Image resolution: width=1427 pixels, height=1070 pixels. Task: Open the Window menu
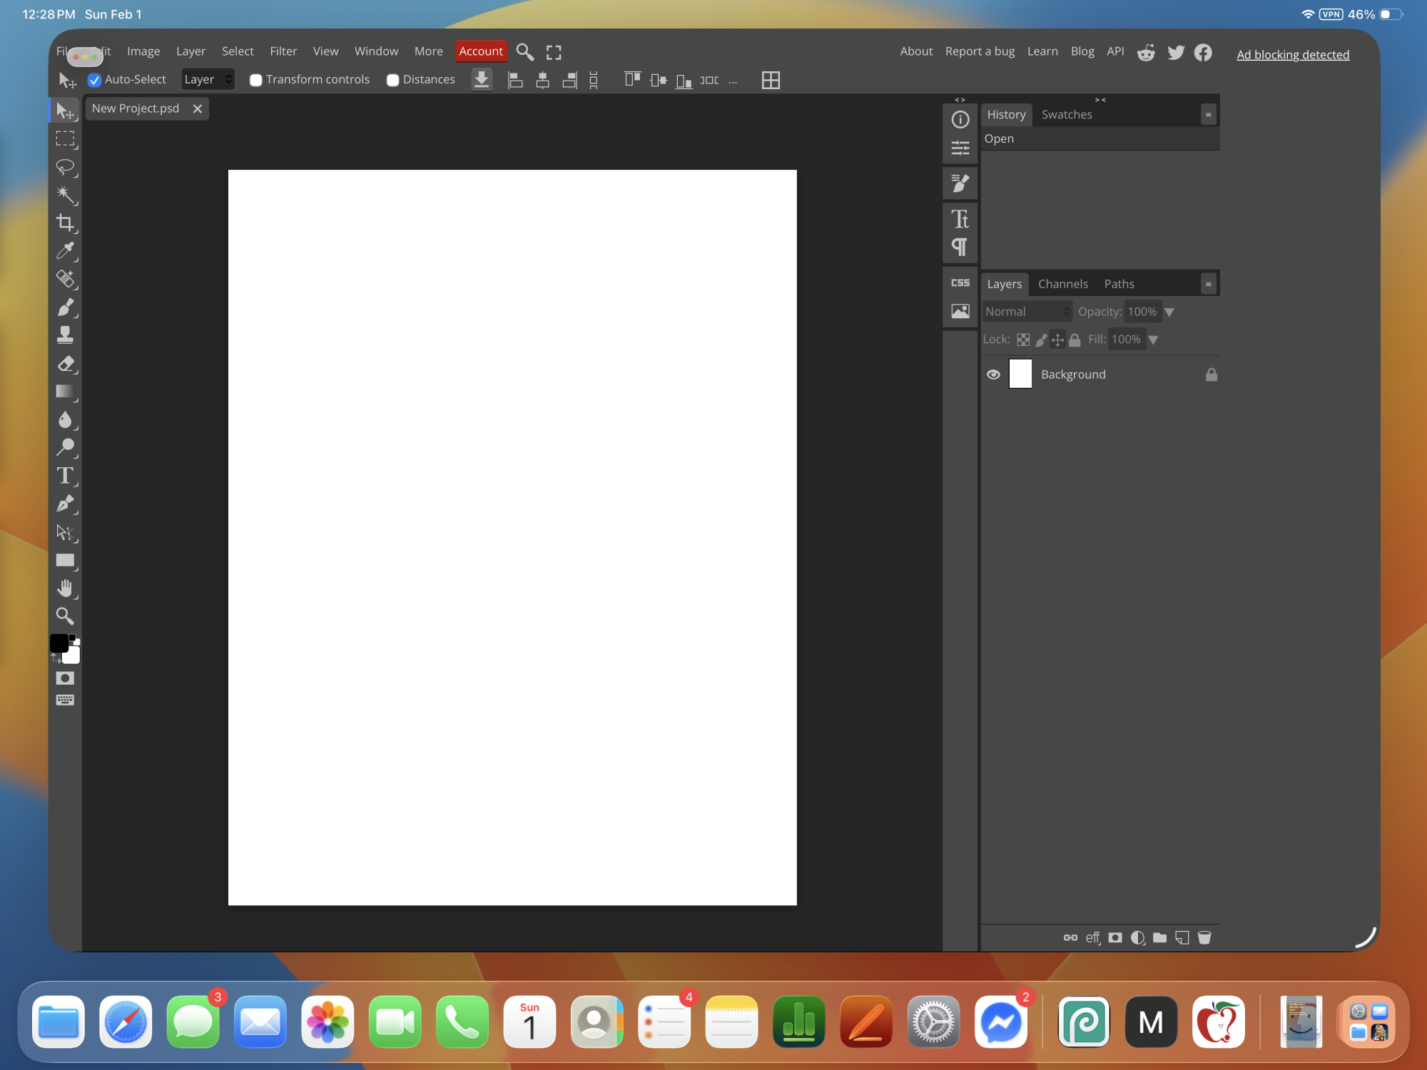376,51
